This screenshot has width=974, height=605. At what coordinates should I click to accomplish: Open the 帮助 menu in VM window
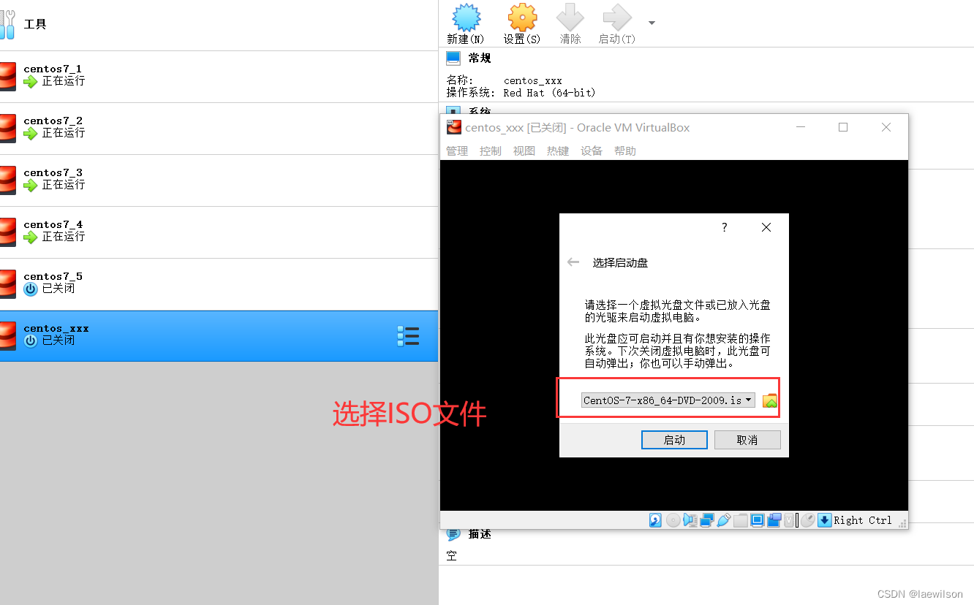625,151
